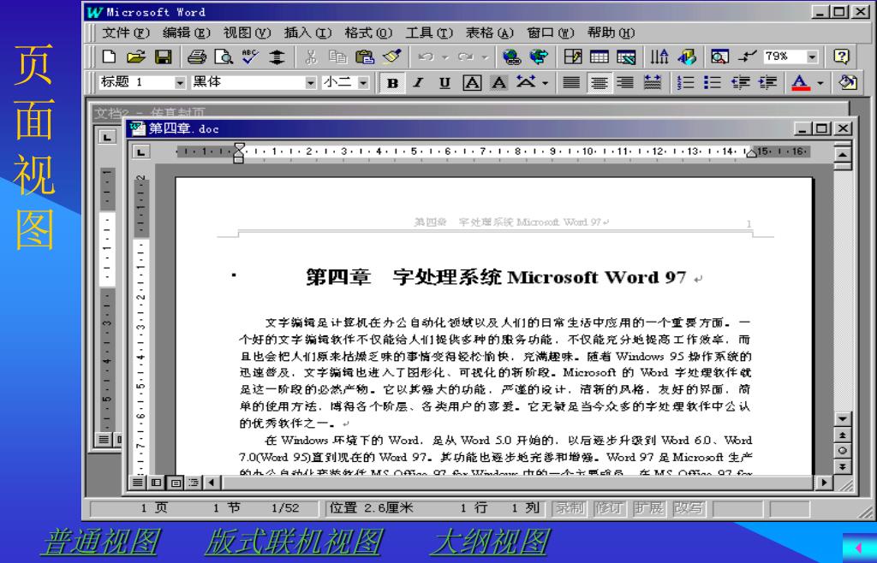877x563 pixels.
Task: Print the document with printer icon
Action: coord(197,56)
